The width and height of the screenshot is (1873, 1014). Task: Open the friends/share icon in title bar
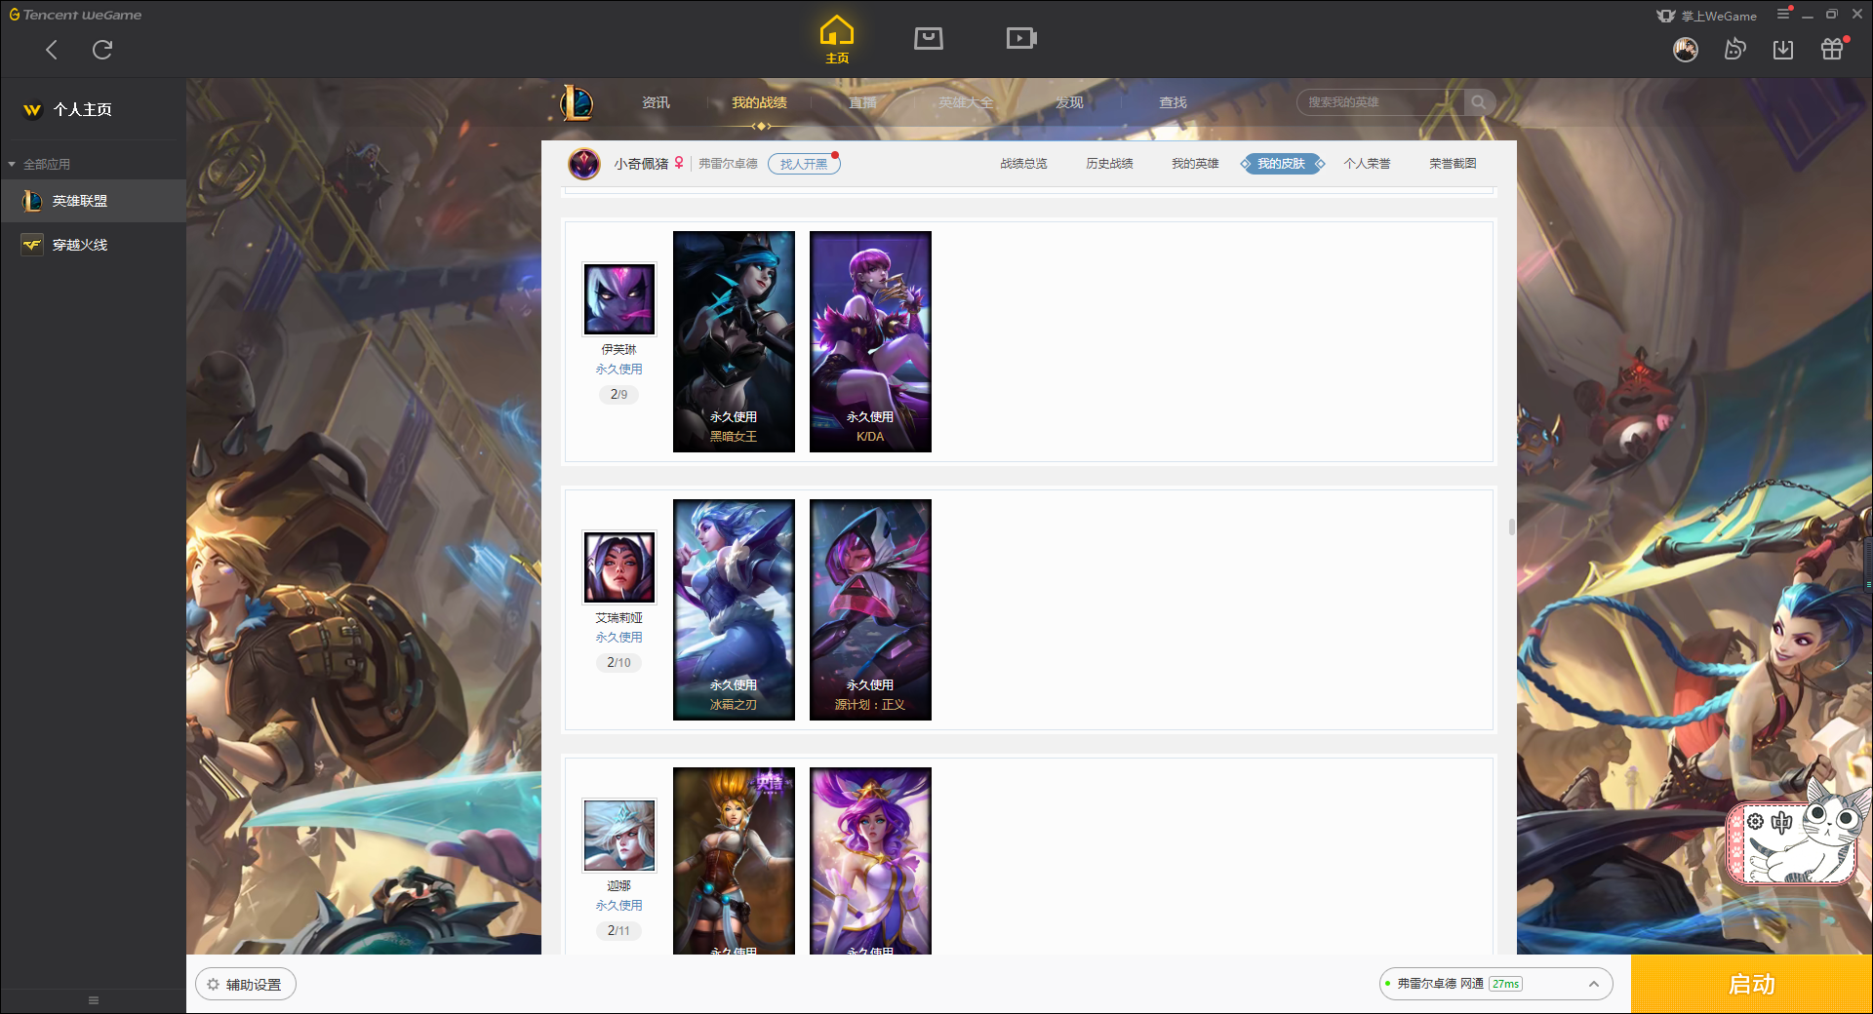pos(1734,50)
